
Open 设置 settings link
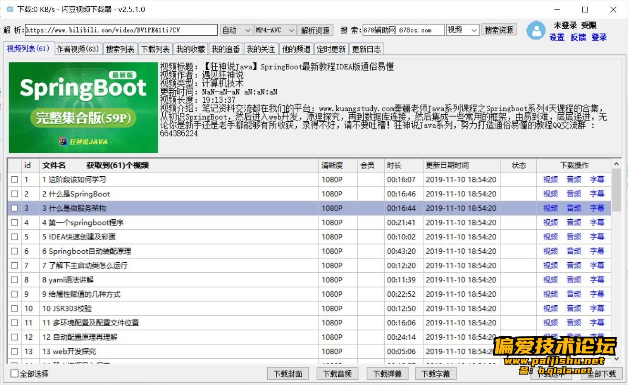[x=557, y=37]
